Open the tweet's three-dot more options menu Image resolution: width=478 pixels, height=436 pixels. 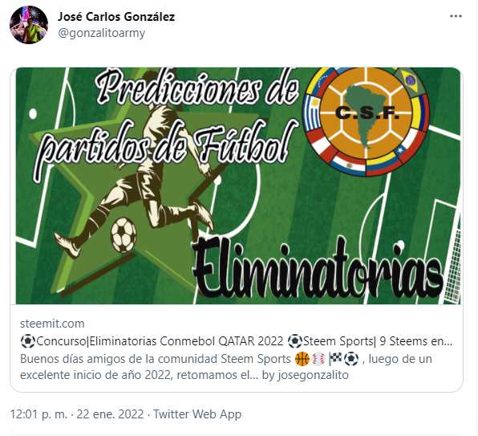pos(456,16)
